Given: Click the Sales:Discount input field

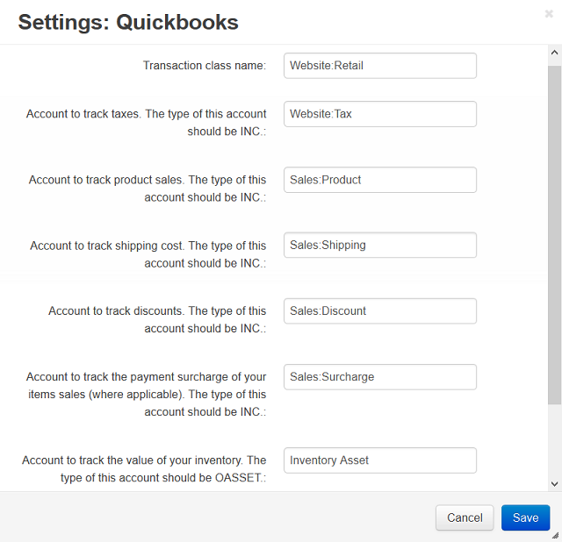Looking at the screenshot, I should pos(380,311).
